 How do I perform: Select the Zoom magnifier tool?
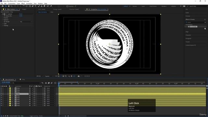pyautogui.click(x=12, y=6)
